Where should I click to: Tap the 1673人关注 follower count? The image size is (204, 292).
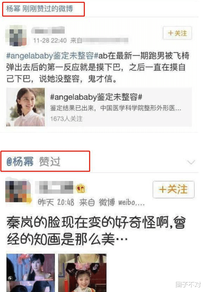(66, 119)
